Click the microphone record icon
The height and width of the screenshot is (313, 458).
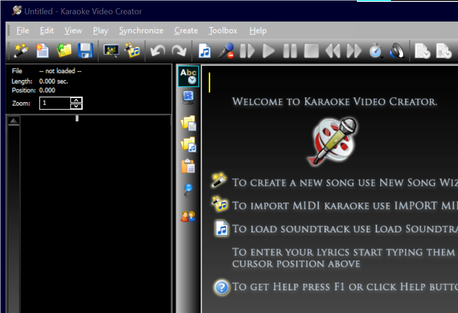pyautogui.click(x=226, y=50)
